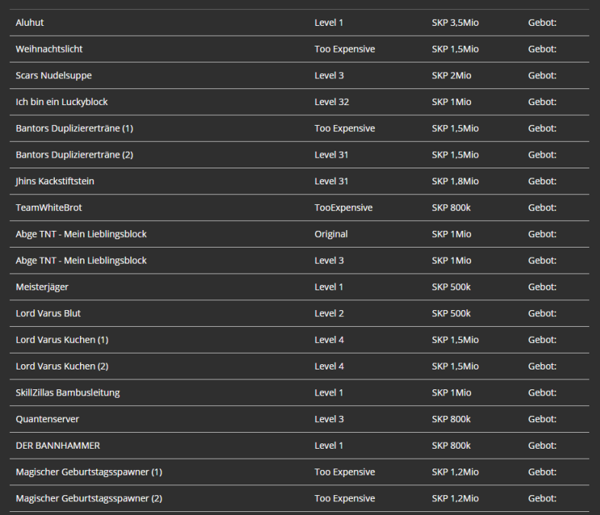The height and width of the screenshot is (515, 600).
Task: Click Too Expensive label of Geburtstagsspawner (2)
Action: tap(345, 498)
